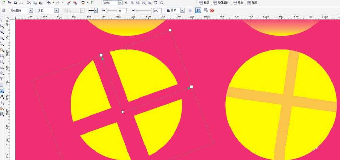Toggle the active Transparency tool in the toolbox

click(2, 90)
